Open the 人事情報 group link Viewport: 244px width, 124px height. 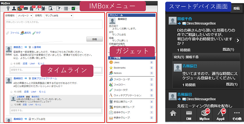tap(37, 47)
